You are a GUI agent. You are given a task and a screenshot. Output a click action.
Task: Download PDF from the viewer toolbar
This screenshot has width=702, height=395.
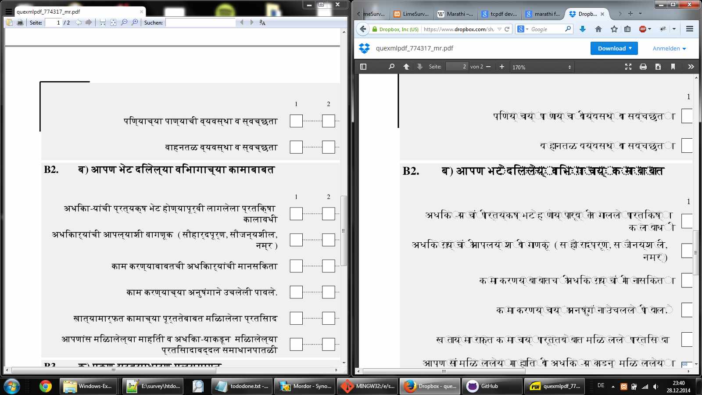coord(658,67)
